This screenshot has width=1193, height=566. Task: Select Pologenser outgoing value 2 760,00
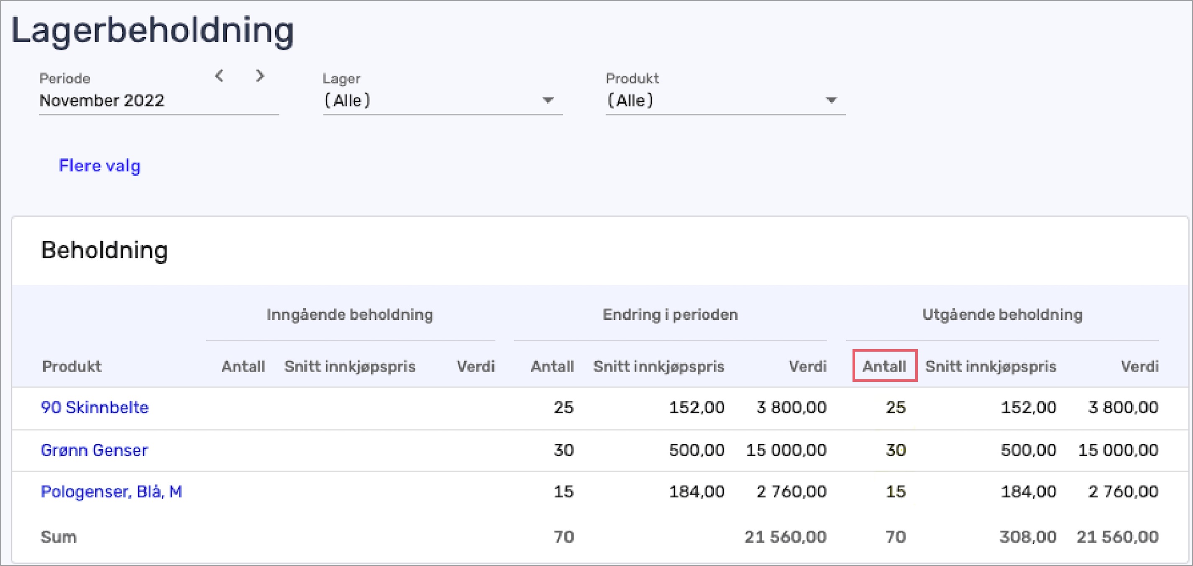1123,492
